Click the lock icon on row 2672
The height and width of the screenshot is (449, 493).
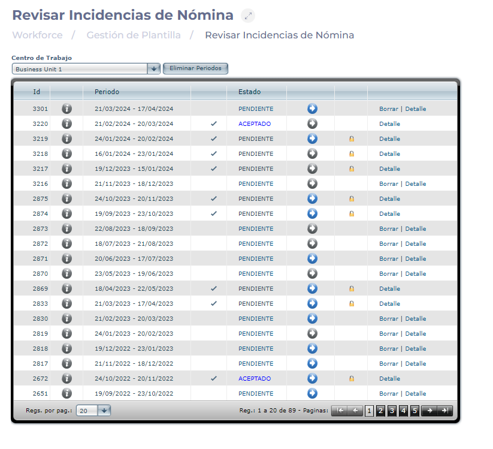(x=352, y=378)
